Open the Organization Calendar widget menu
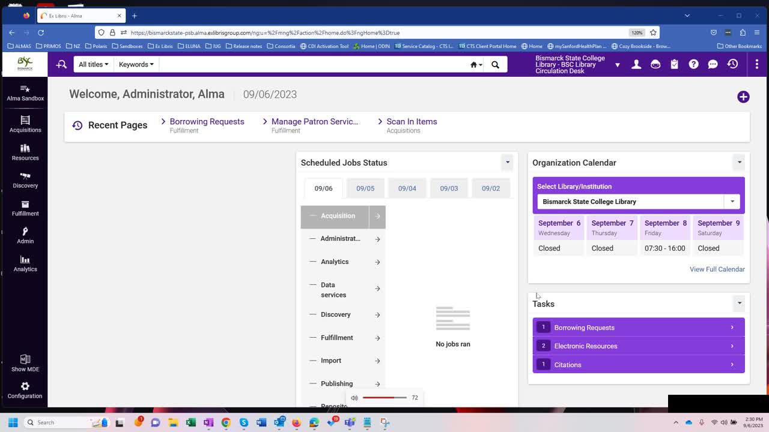The width and height of the screenshot is (769, 432). 740,162
